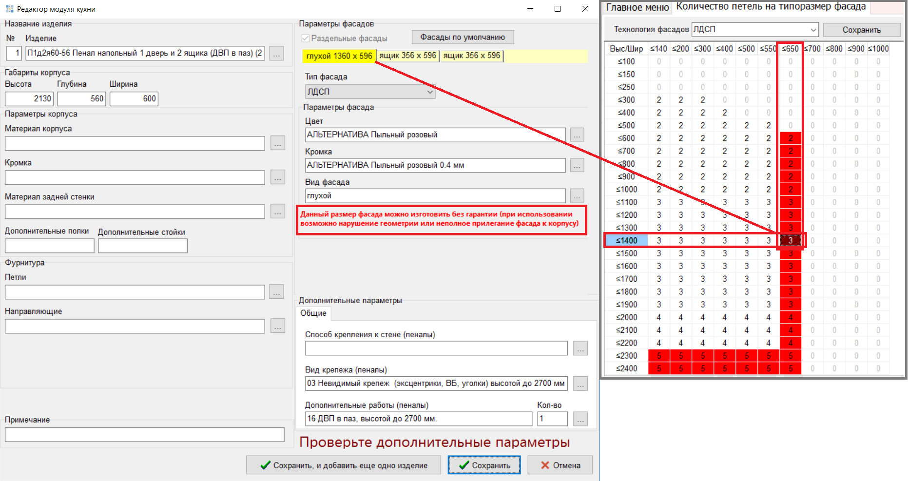The image size is (908, 481).
Task: Click the Отмена cancel button
Action: pyautogui.click(x=560, y=465)
